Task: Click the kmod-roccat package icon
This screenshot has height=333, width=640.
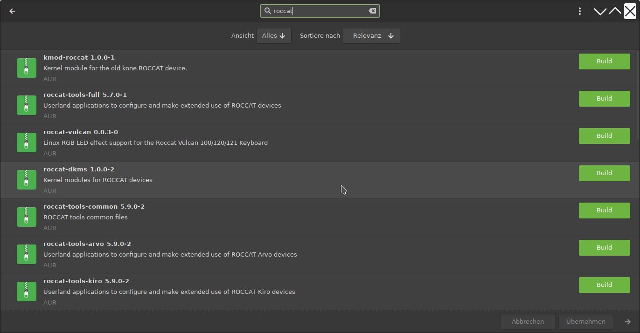Action: (27, 68)
